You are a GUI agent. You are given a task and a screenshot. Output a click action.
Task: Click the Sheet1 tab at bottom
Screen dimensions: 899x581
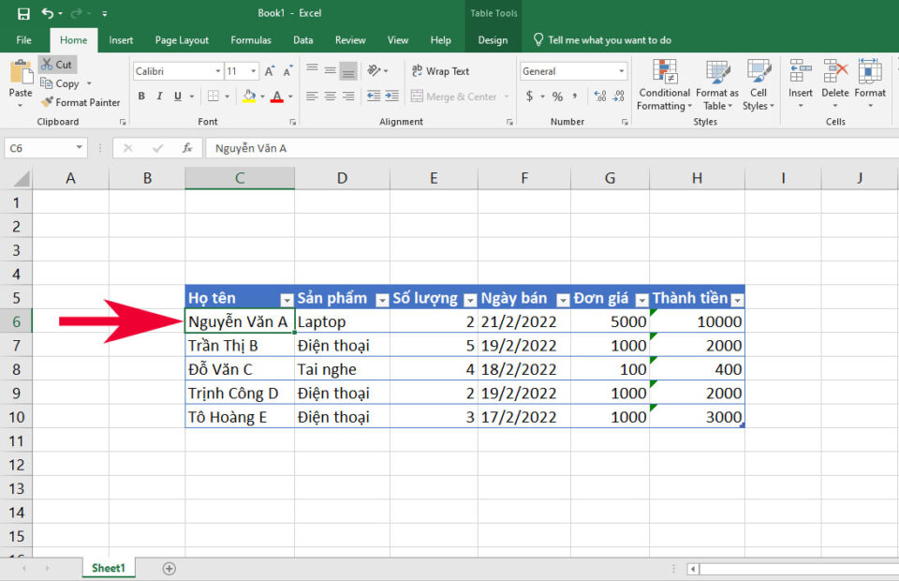pyautogui.click(x=107, y=567)
